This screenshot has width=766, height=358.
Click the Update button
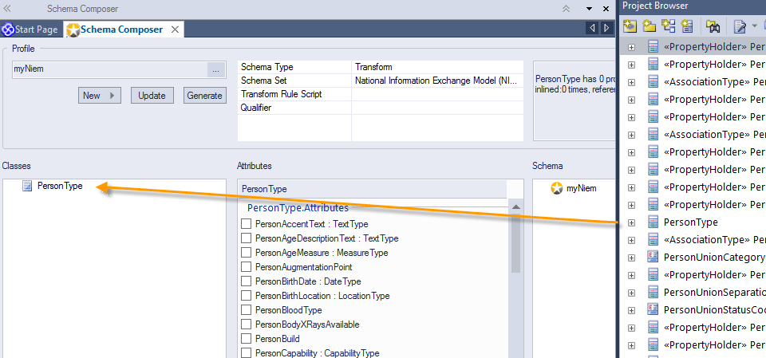[x=152, y=96]
